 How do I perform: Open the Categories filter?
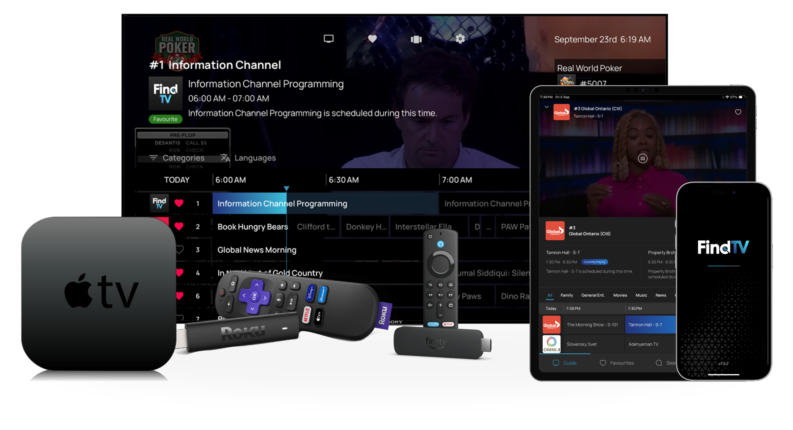177,158
